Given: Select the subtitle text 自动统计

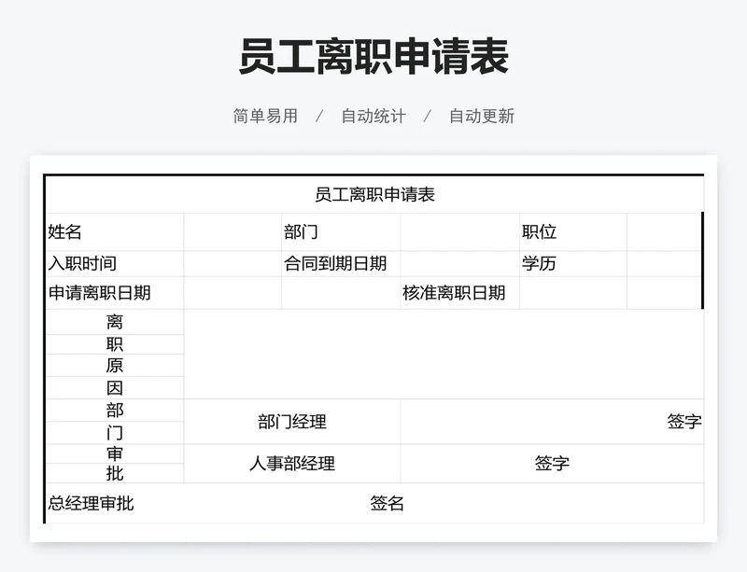Looking at the screenshot, I should pyautogui.click(x=373, y=116).
